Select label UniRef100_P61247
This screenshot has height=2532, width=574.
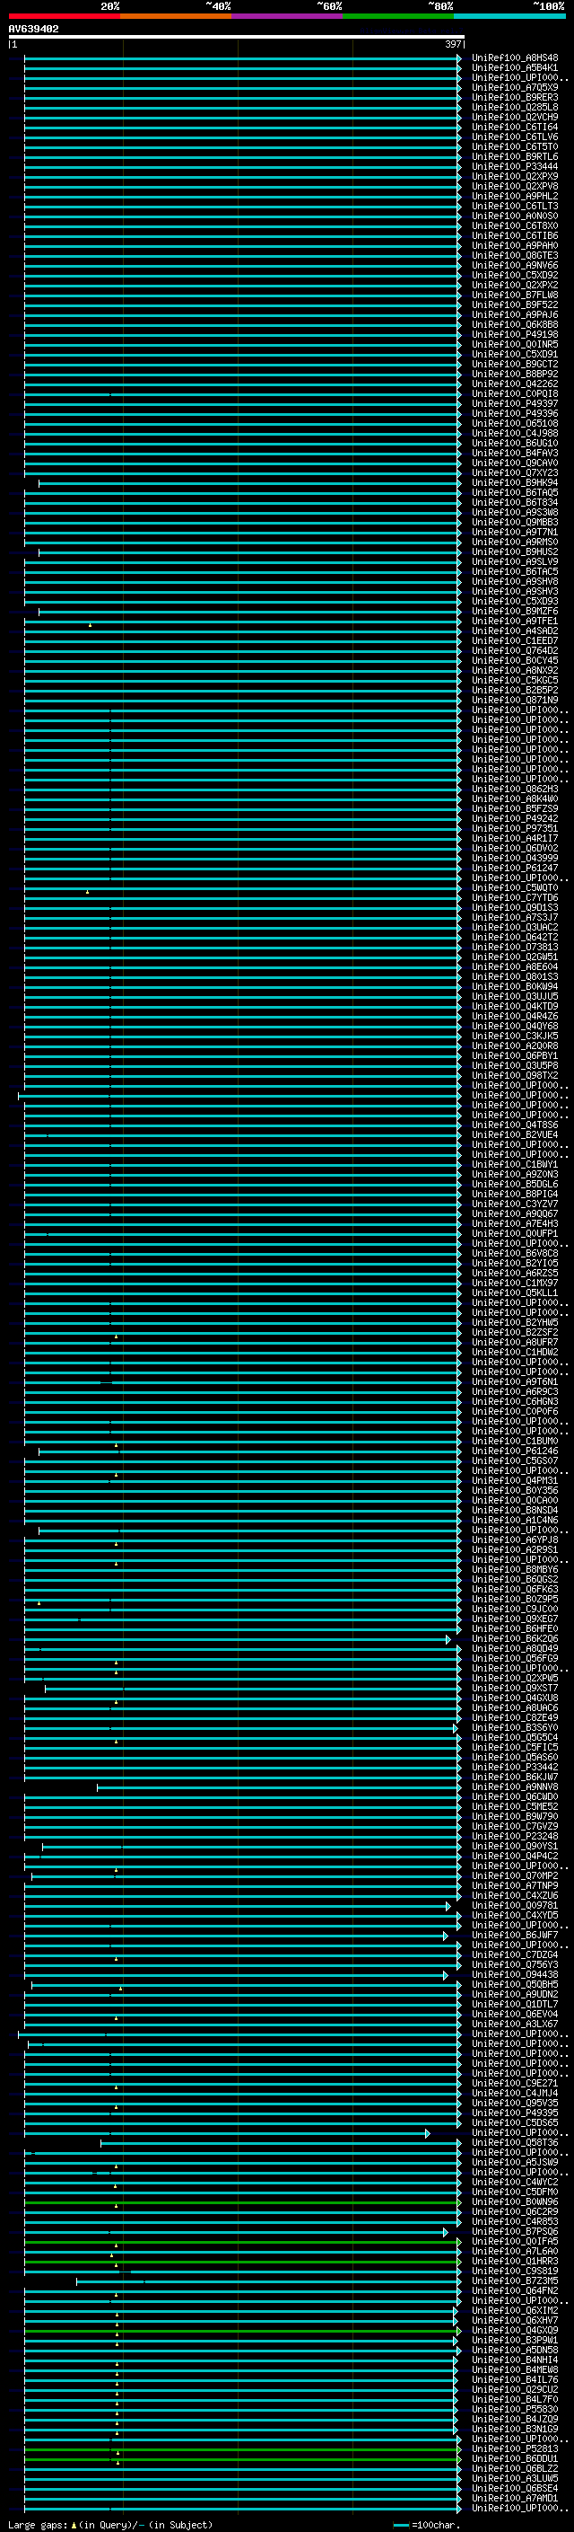pyautogui.click(x=515, y=868)
